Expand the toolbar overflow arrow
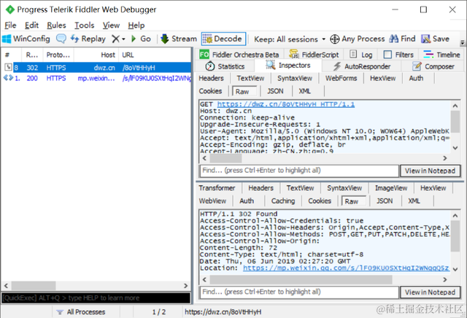 (463, 42)
